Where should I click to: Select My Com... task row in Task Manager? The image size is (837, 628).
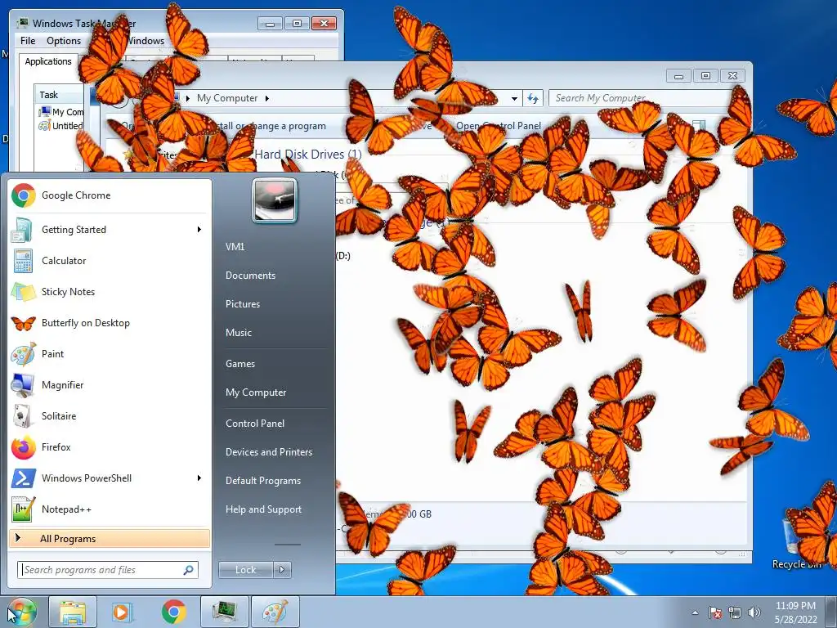click(x=60, y=112)
